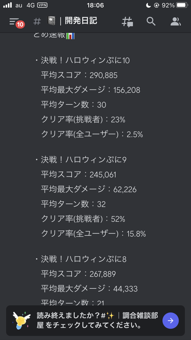The width and height of the screenshot is (191, 340).
Task: Tap the lightbulb icon in bottom banner
Action: (x=21, y=320)
